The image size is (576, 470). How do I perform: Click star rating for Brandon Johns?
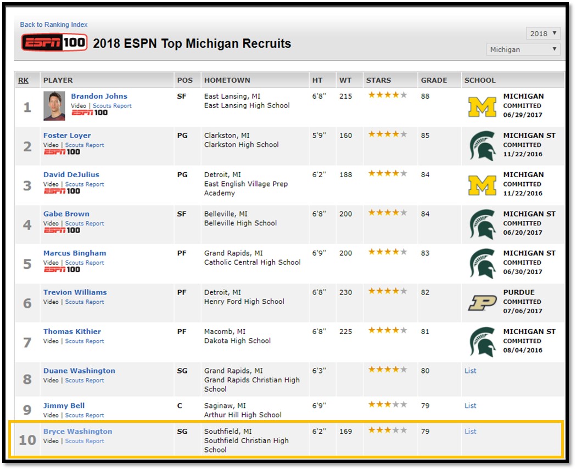(388, 95)
